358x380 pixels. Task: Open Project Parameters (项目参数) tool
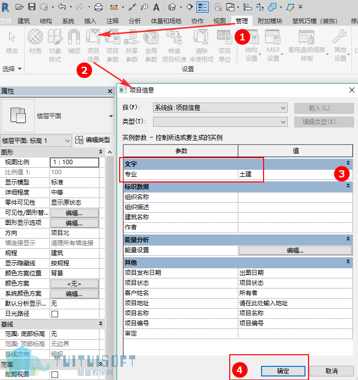pyautogui.click(x=113, y=45)
